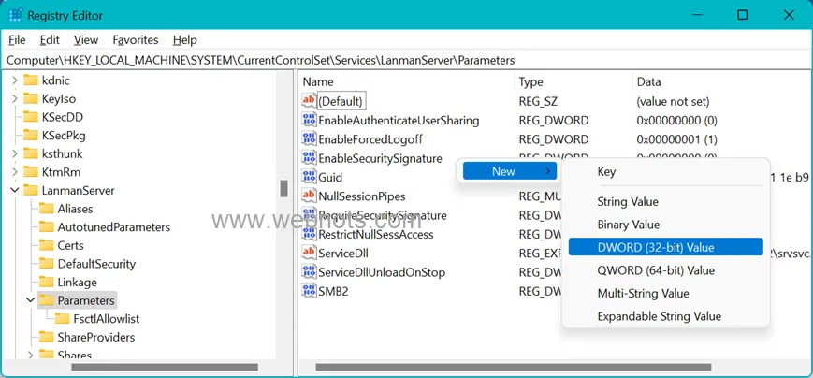Select the SMB2 value name

[333, 291]
